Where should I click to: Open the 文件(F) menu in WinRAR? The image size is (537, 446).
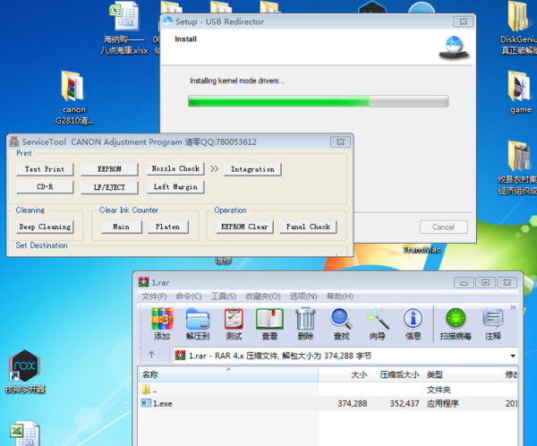pyautogui.click(x=154, y=296)
